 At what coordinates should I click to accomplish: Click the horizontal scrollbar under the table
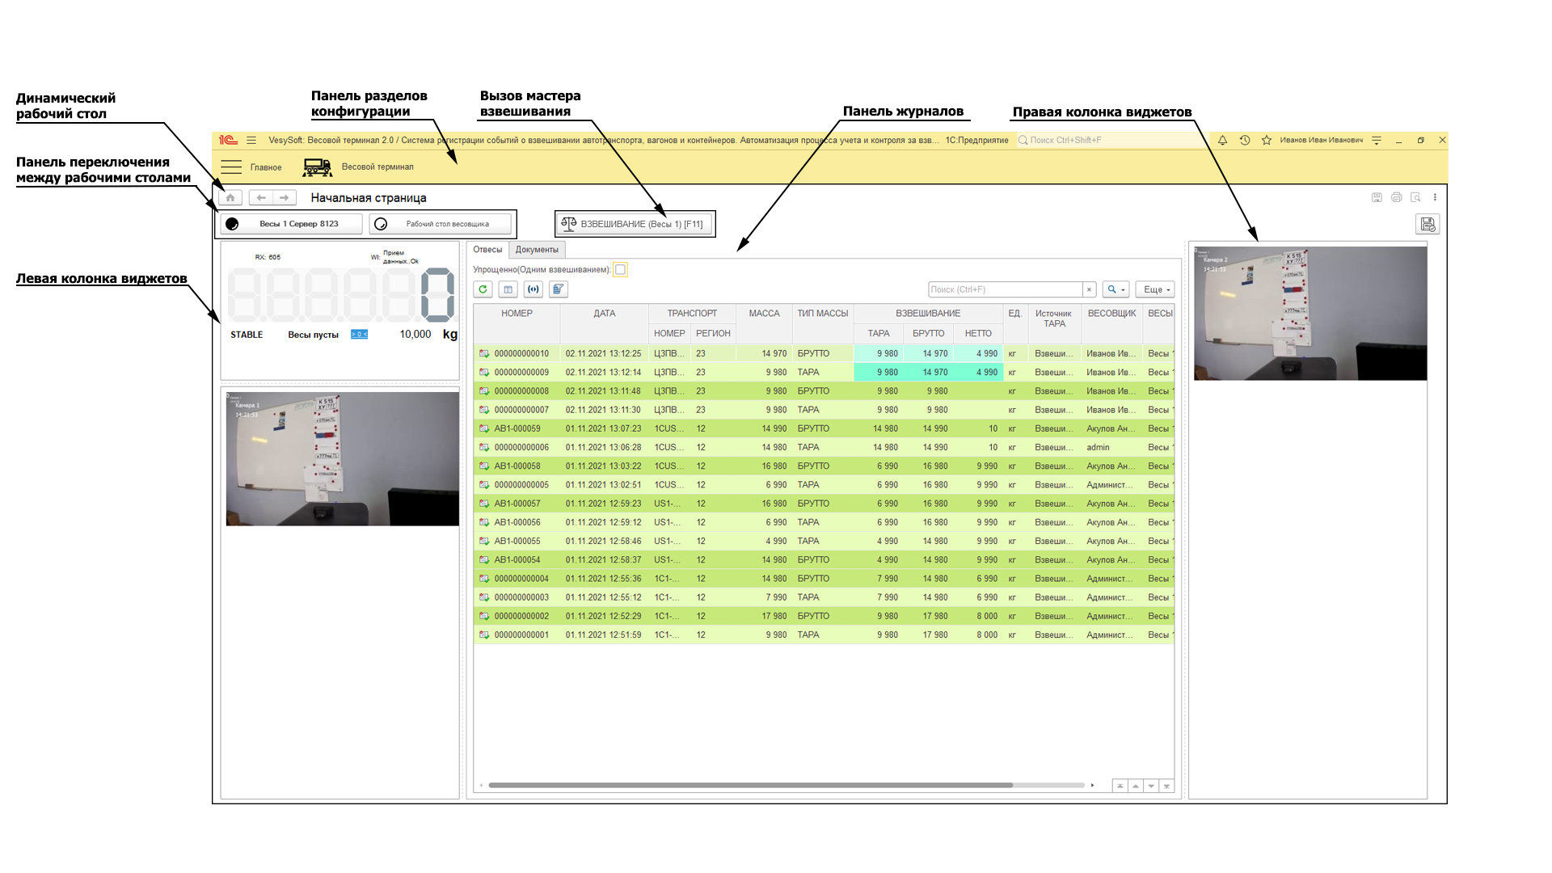749,785
